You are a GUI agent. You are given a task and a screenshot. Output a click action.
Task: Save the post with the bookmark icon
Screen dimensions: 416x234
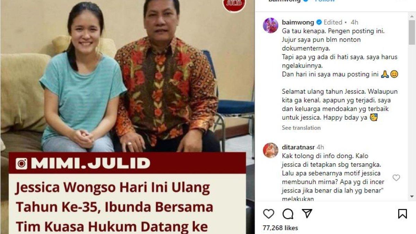pos(402,214)
